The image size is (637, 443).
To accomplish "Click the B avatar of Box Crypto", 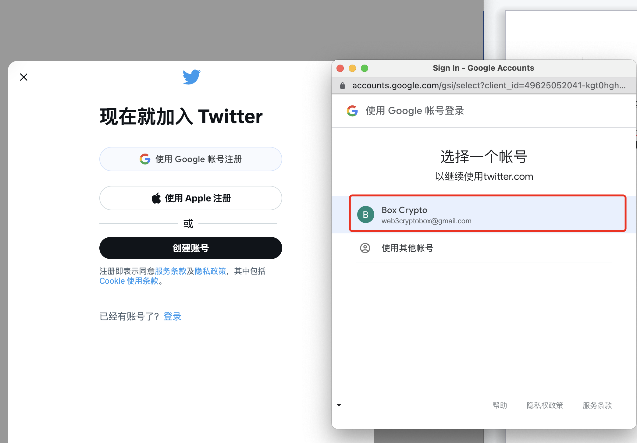I will 366,214.
